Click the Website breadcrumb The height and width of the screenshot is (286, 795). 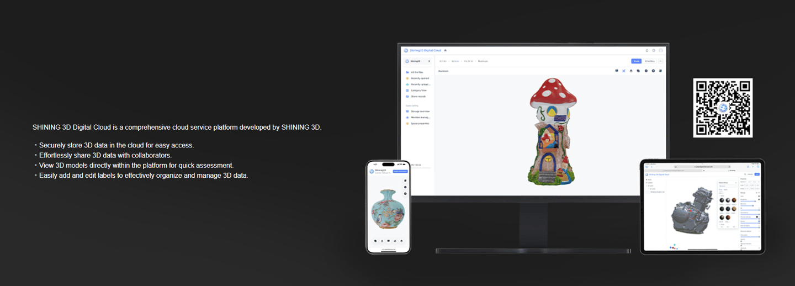455,61
